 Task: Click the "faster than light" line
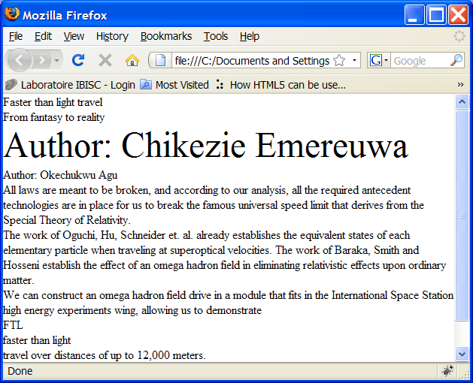[x=37, y=340]
